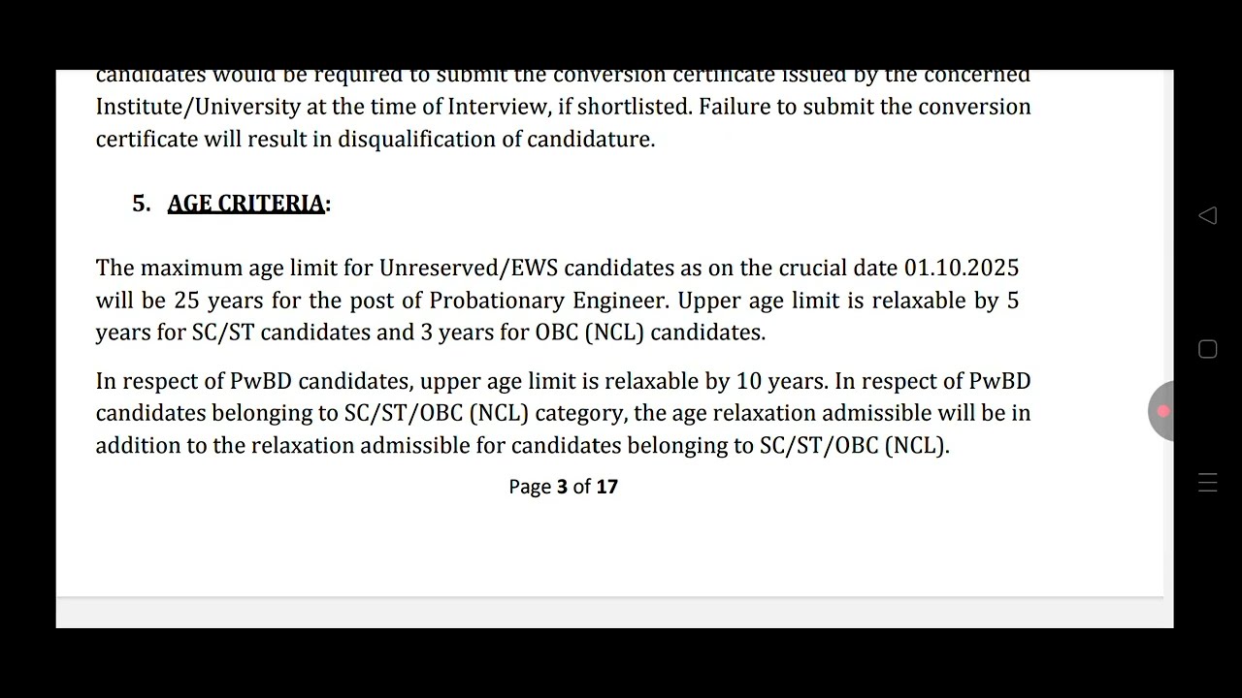
Task: Click the Page 3 of 17 indicator
Action: tap(563, 487)
